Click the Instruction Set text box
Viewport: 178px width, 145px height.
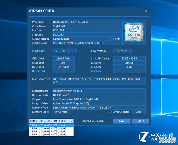coord(99,81)
